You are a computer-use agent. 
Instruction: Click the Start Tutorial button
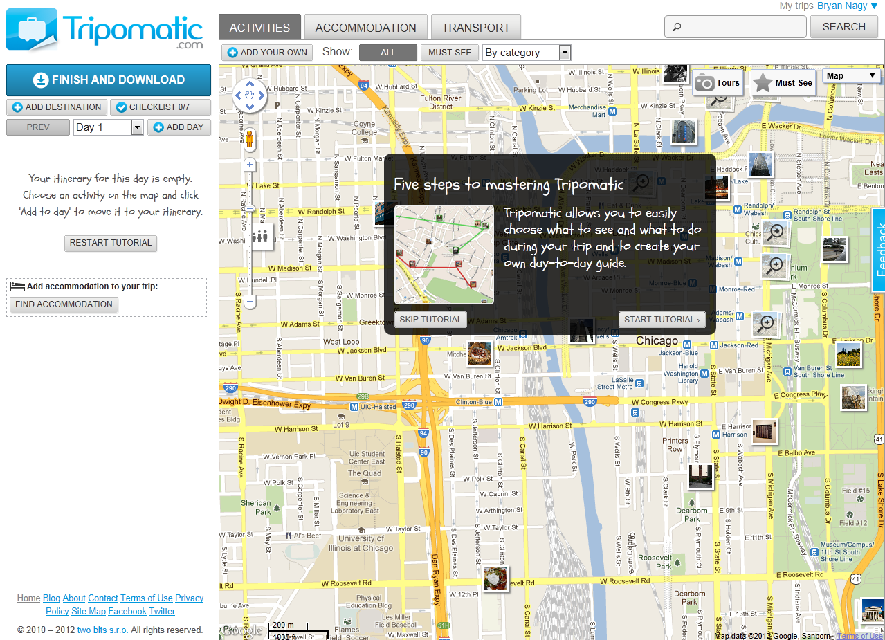662,320
